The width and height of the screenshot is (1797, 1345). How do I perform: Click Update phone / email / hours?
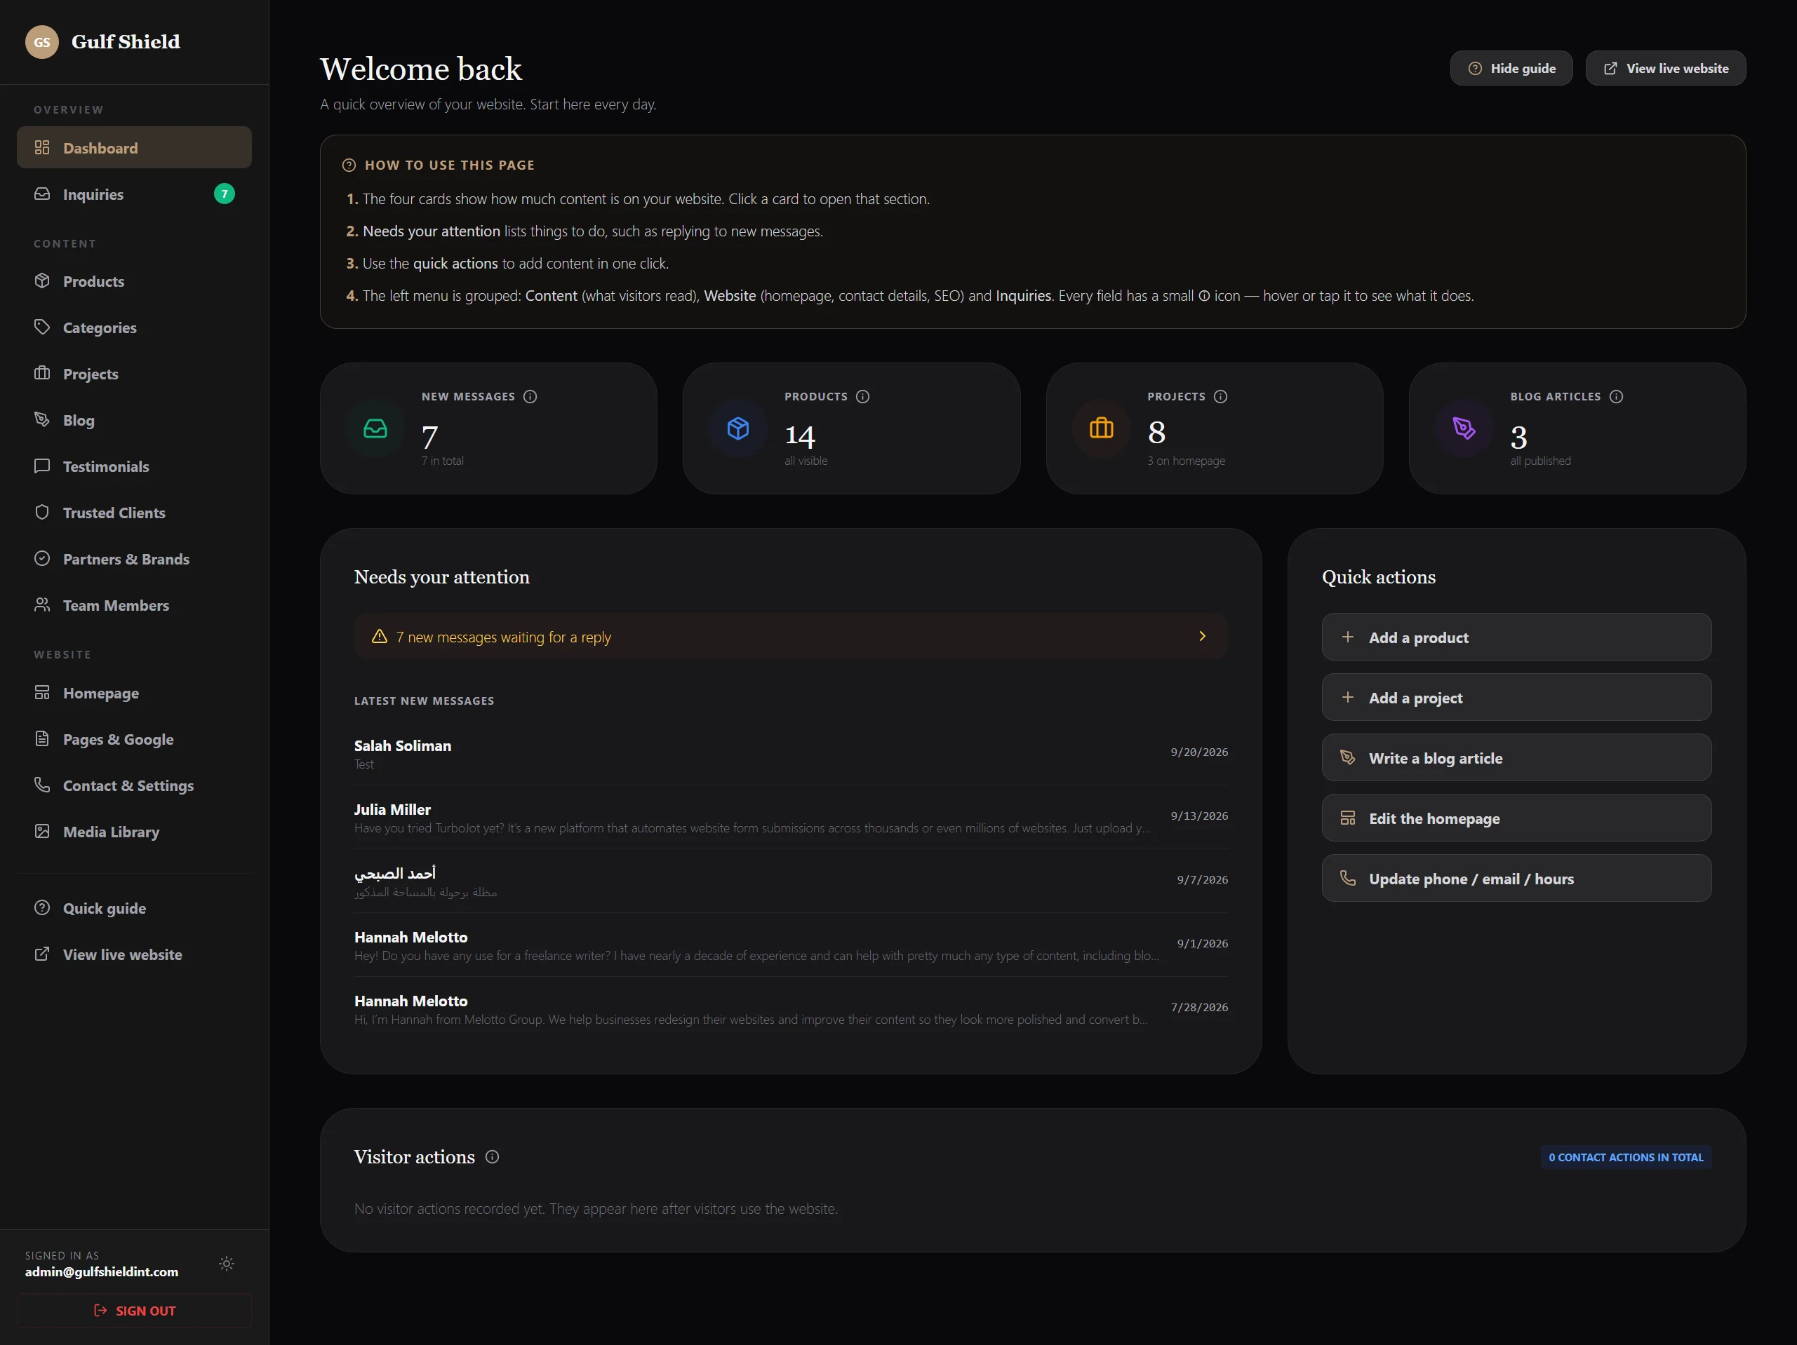click(x=1516, y=878)
